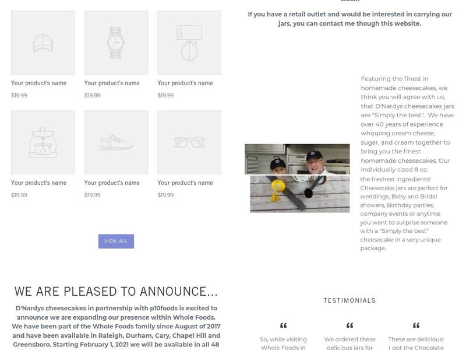466x350 pixels.
Task: Click the photo of utensils on wood
Action: [300, 194]
